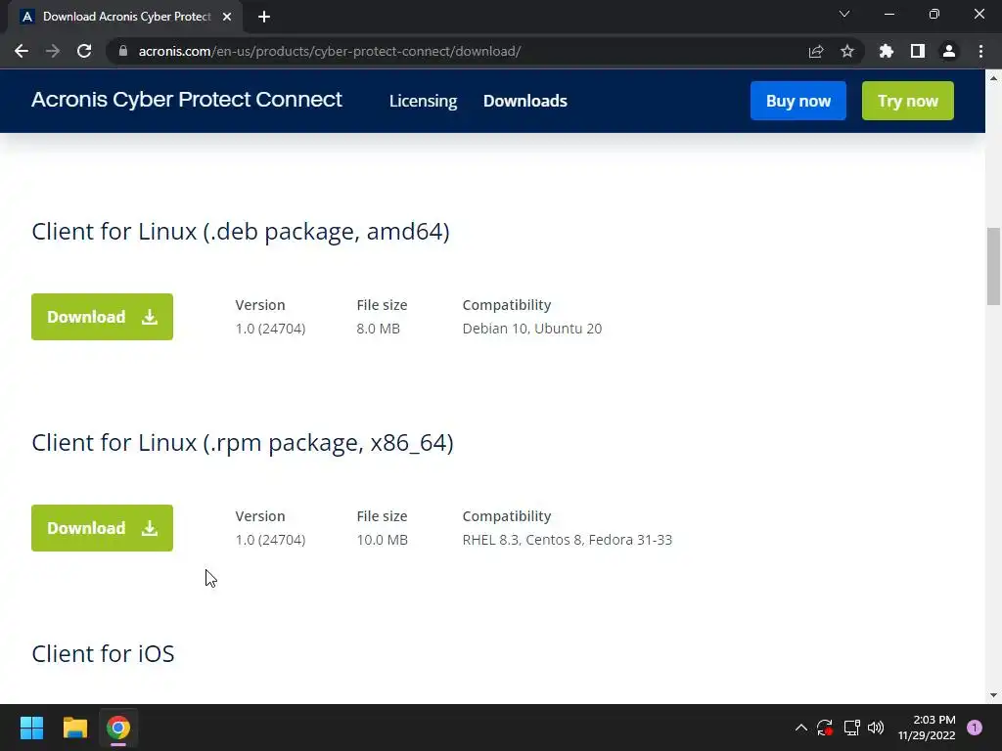Open the Chrome profile avatar

[x=949, y=51]
